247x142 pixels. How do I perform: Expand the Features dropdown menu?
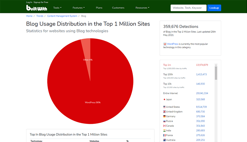79,8
